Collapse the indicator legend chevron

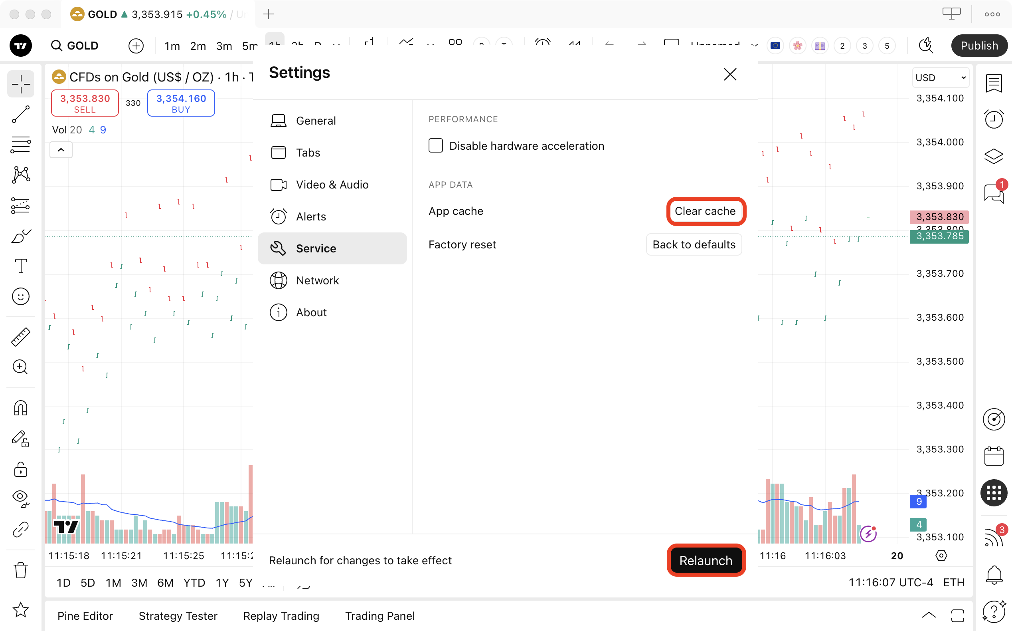pyautogui.click(x=61, y=150)
